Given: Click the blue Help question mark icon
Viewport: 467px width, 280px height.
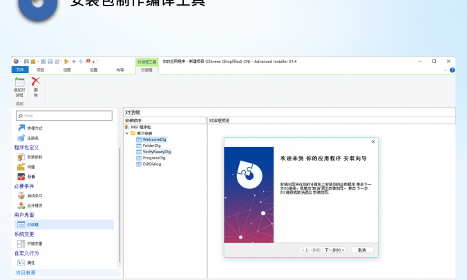Looking at the screenshot, I should pos(452,70).
